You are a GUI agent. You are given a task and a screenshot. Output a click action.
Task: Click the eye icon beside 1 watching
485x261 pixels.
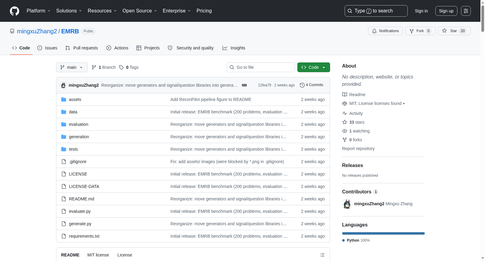pos(345,131)
